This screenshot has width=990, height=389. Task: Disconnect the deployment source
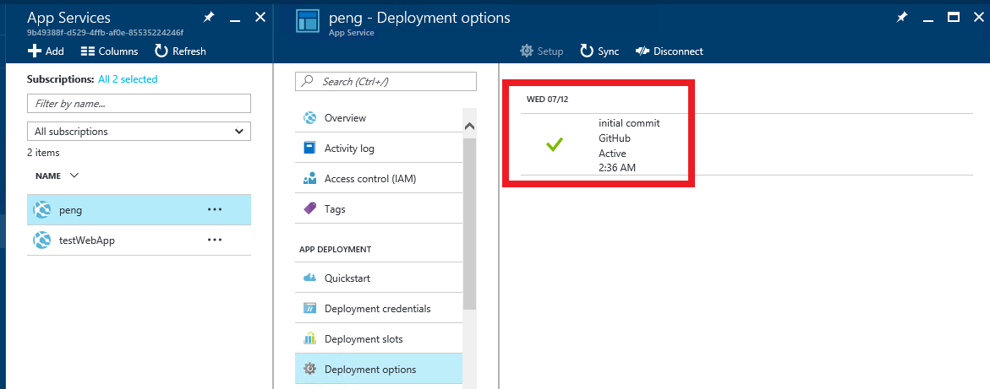tap(670, 51)
